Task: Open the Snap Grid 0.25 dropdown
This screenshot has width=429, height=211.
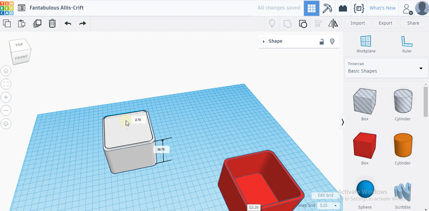Action: coord(329,205)
